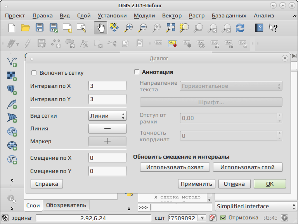Click the Интервал по X input field
This screenshot has height=224, width=298.
click(107, 86)
